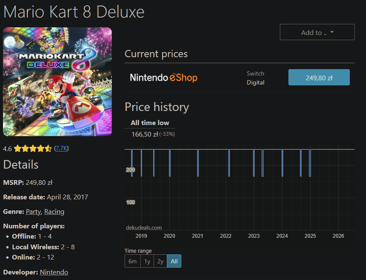Click the 4.6 rating number

coord(7,149)
